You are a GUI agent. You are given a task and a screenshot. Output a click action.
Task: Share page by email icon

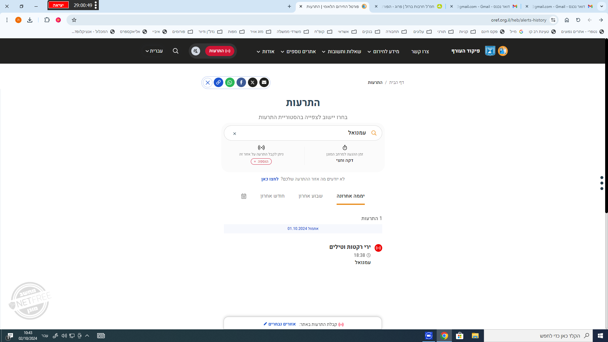(264, 83)
